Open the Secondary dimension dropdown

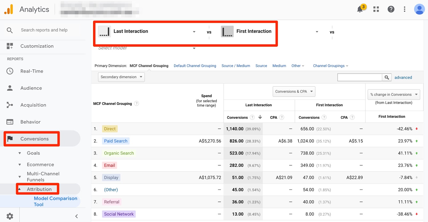121,77
